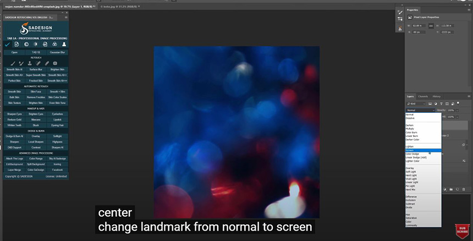
Task: Open the blend mode Normal dropdown
Action: click(420, 111)
